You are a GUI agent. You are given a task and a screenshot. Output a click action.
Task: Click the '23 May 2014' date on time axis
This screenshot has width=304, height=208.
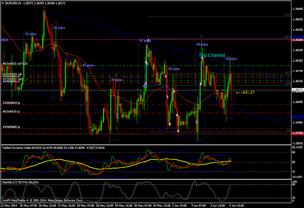(9, 206)
